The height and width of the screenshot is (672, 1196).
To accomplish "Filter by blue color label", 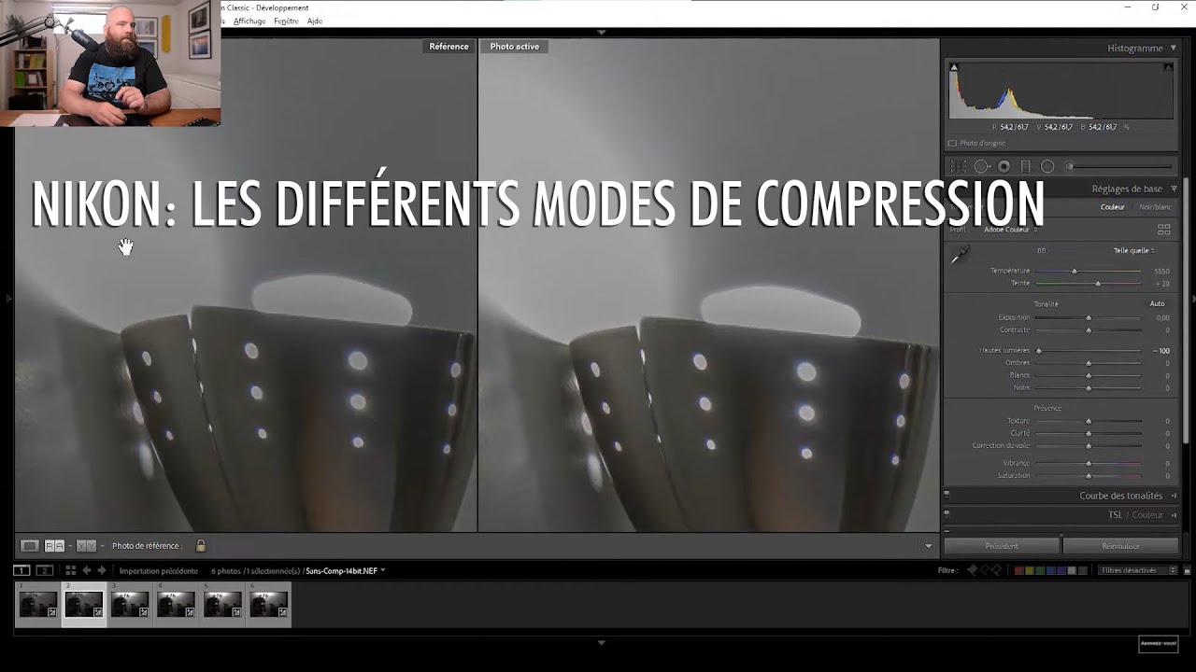I will (1051, 570).
